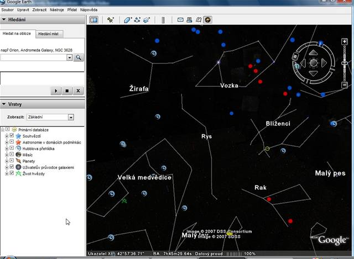Clear search results with X button
This screenshot has width=354, height=259.
pos(78,91)
